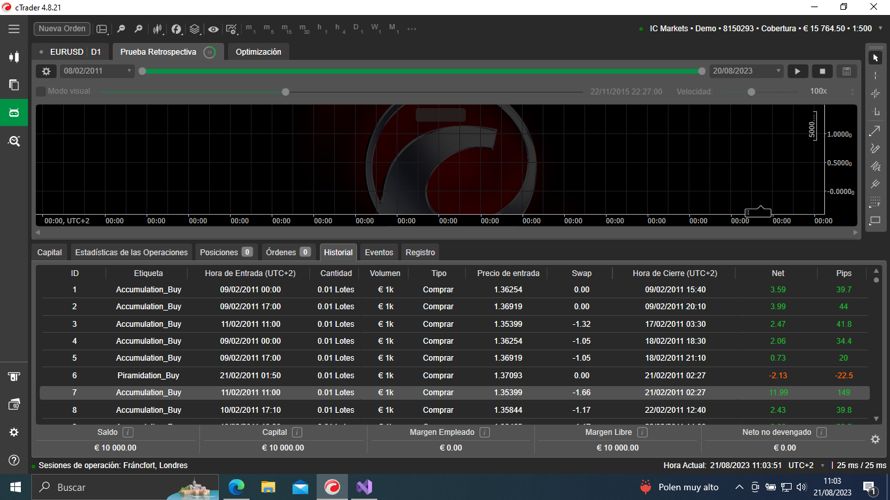Adjust the speed stepper arrows
890x500 pixels.
click(853, 92)
